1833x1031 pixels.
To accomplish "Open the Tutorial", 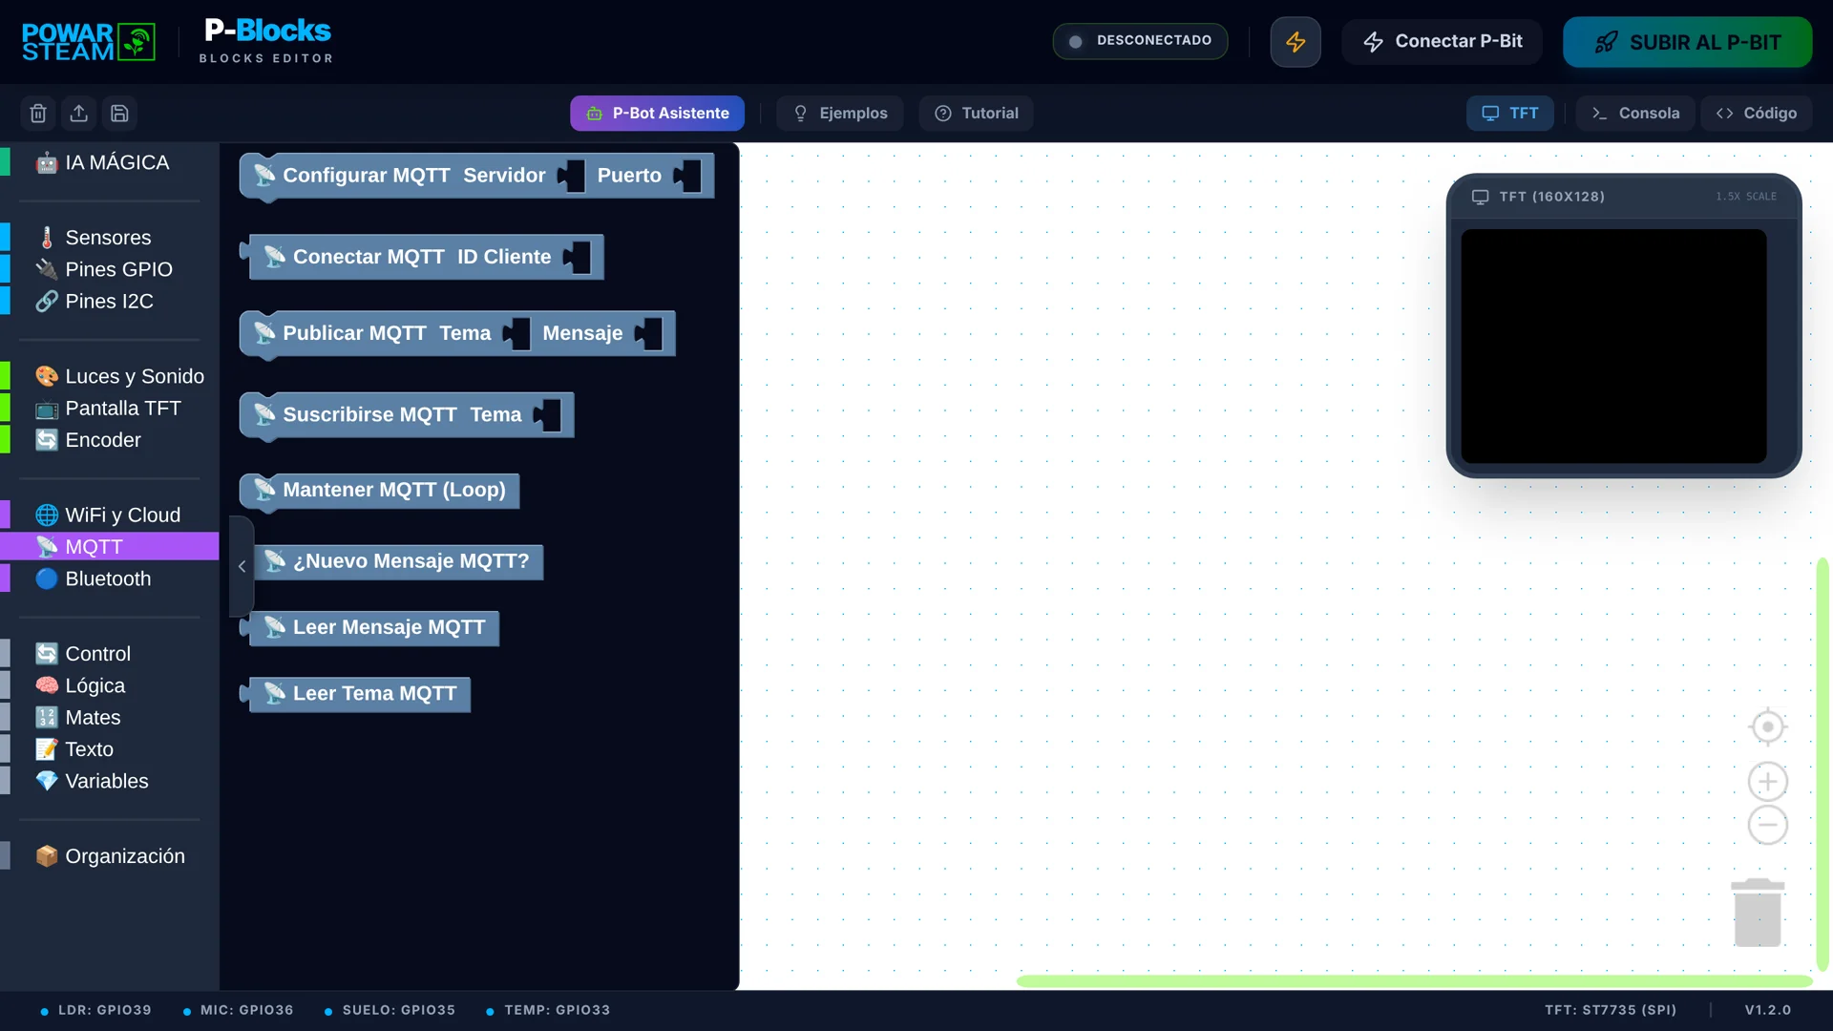I will (976, 114).
